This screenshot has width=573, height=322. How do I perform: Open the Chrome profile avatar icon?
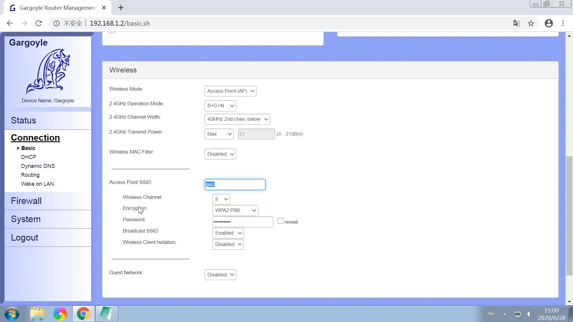(x=549, y=23)
